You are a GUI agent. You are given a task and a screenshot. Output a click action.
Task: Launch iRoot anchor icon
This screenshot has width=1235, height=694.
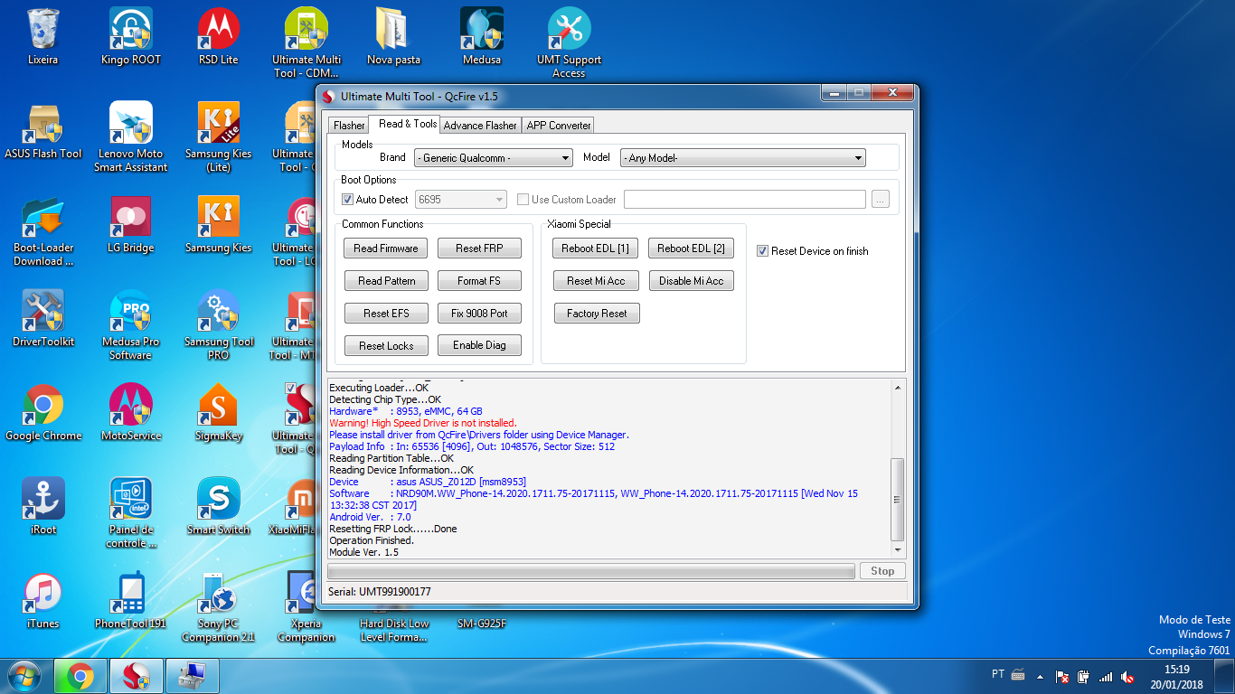click(x=42, y=507)
